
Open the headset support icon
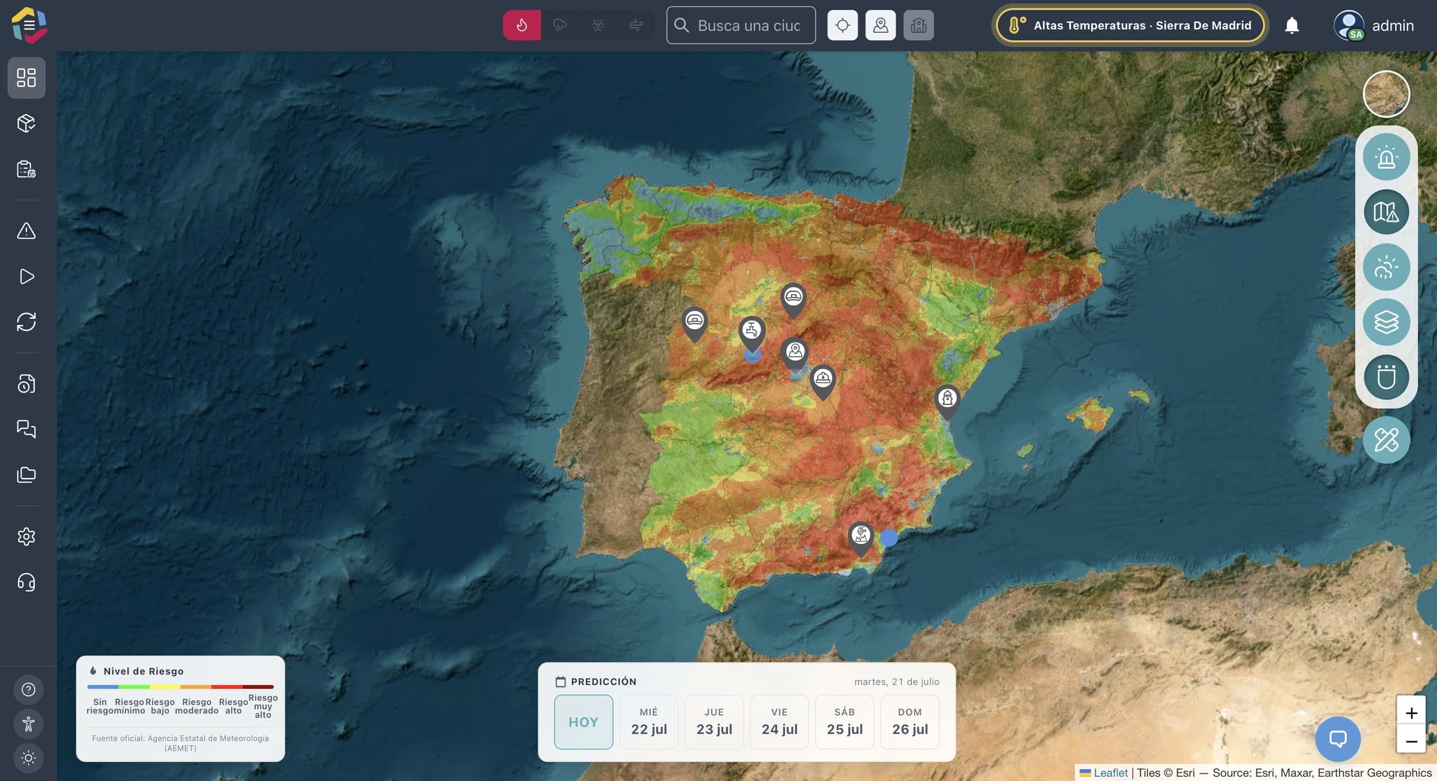point(26,582)
